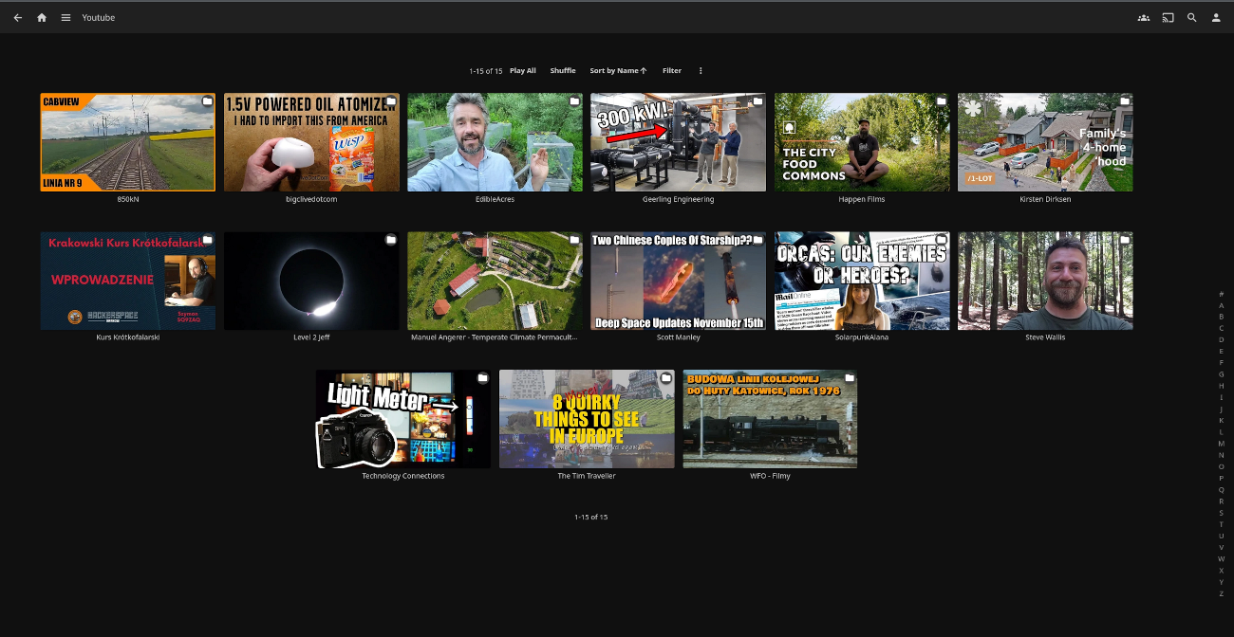Screen dimensions: 1234x637
Task: Jump to letter W in alphabet picker
Action: (x=1222, y=558)
